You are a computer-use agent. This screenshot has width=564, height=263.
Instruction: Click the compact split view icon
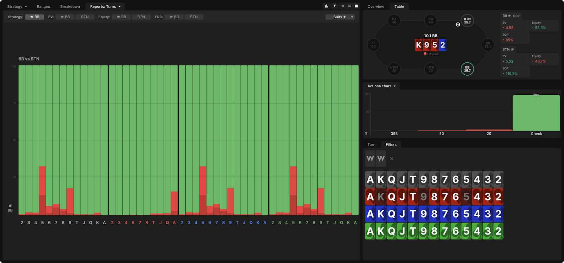click(342, 6)
